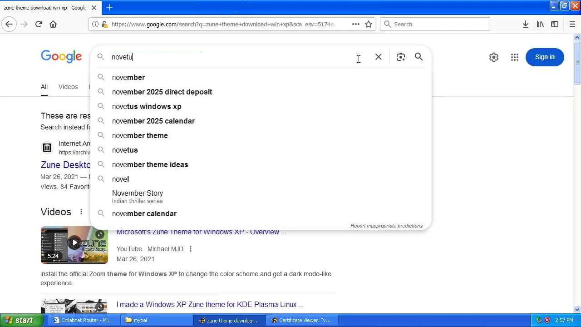
Task: Select the zune theme download taskbar button
Action: [x=229, y=320]
